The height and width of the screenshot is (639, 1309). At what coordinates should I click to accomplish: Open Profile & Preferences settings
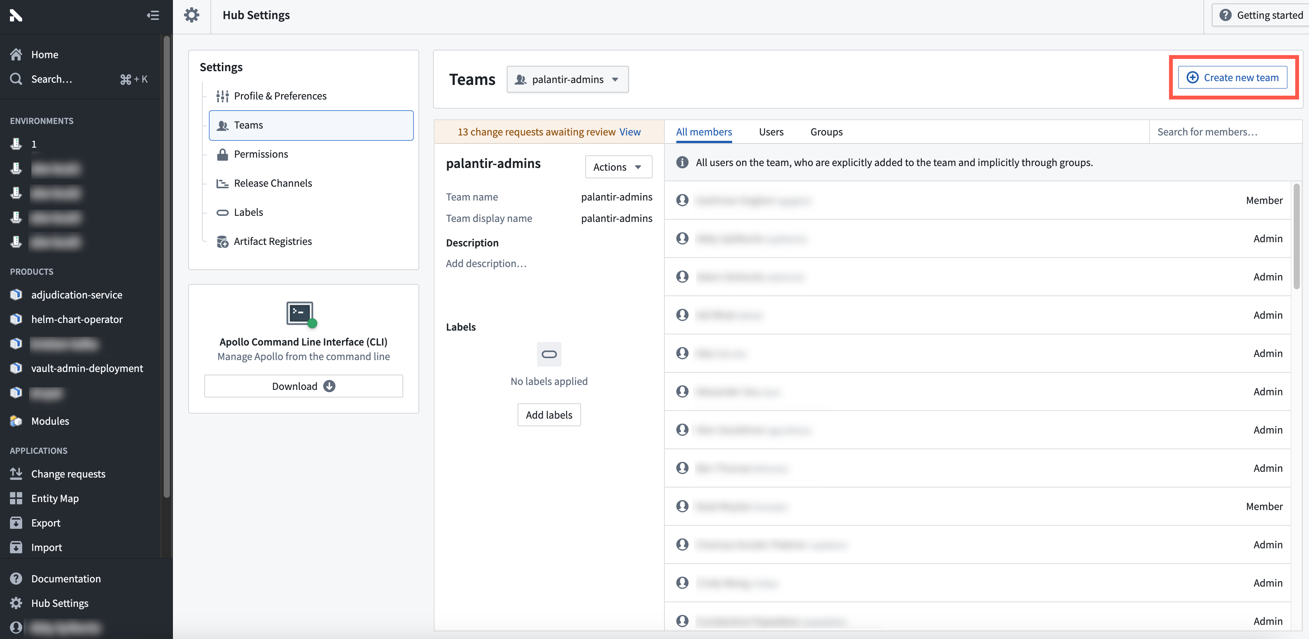point(311,96)
